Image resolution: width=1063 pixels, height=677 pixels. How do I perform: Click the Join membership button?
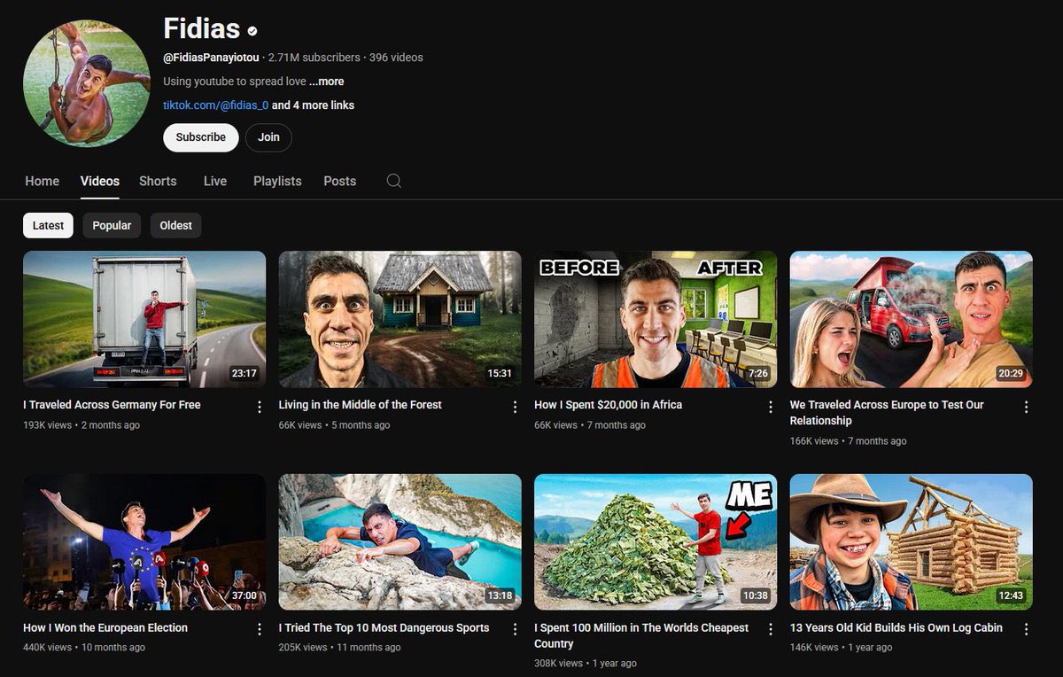[x=268, y=137]
